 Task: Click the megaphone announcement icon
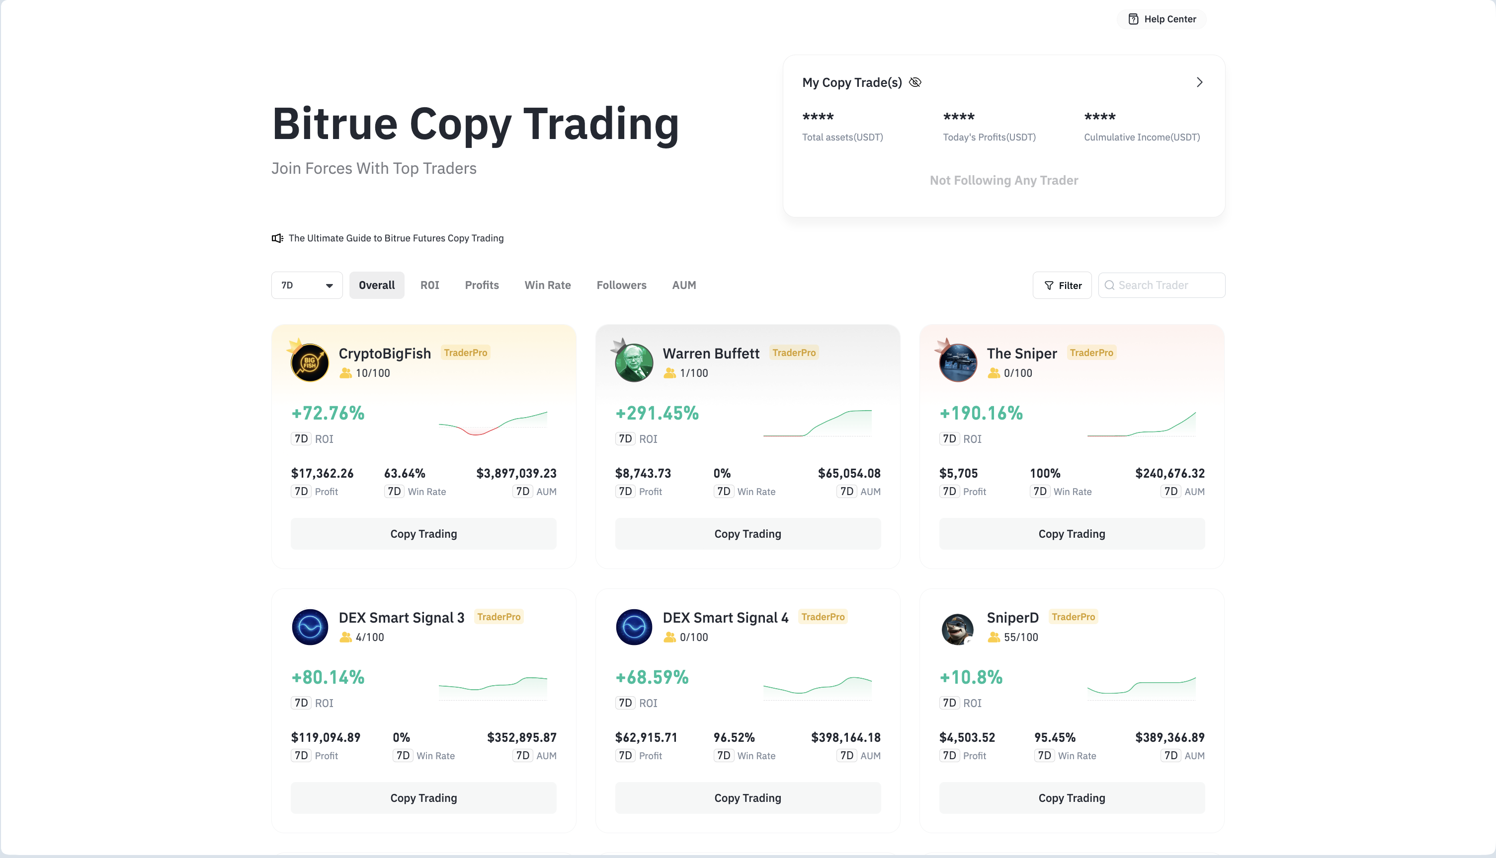tap(277, 238)
